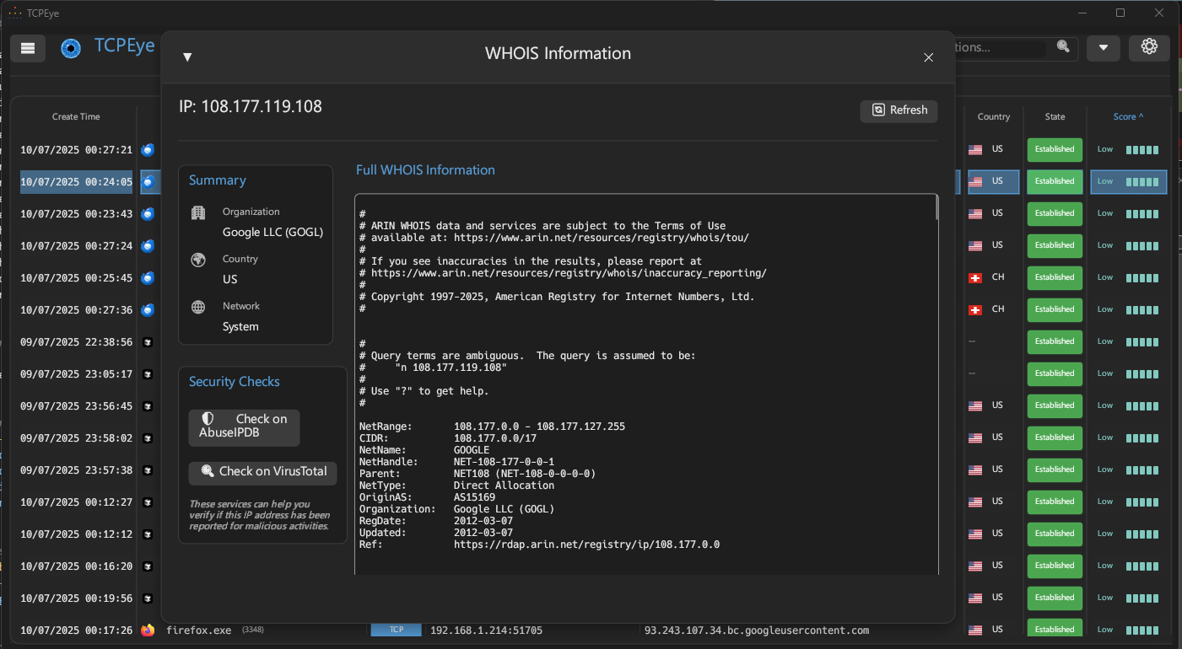Image resolution: width=1182 pixels, height=649 pixels.
Task: Click the TCPEye app icon in title bar
Action: coord(14,13)
